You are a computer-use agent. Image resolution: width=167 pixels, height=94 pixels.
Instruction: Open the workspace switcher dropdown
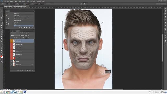pyautogui.click(x=161, y=4)
